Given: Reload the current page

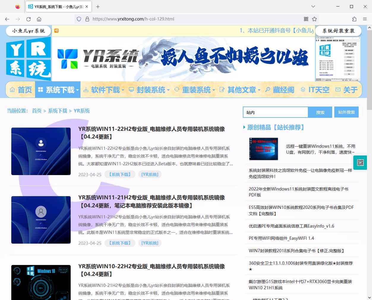Looking at the screenshot, I should (29, 19).
